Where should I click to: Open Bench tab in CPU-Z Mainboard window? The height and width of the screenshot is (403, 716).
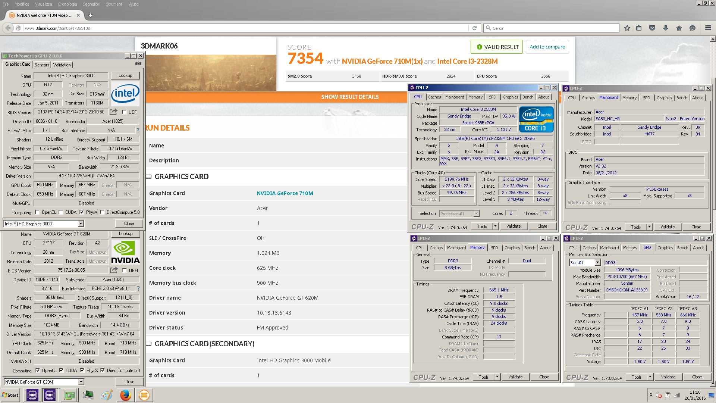click(682, 98)
